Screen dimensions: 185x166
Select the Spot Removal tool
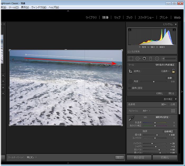tap(138, 59)
